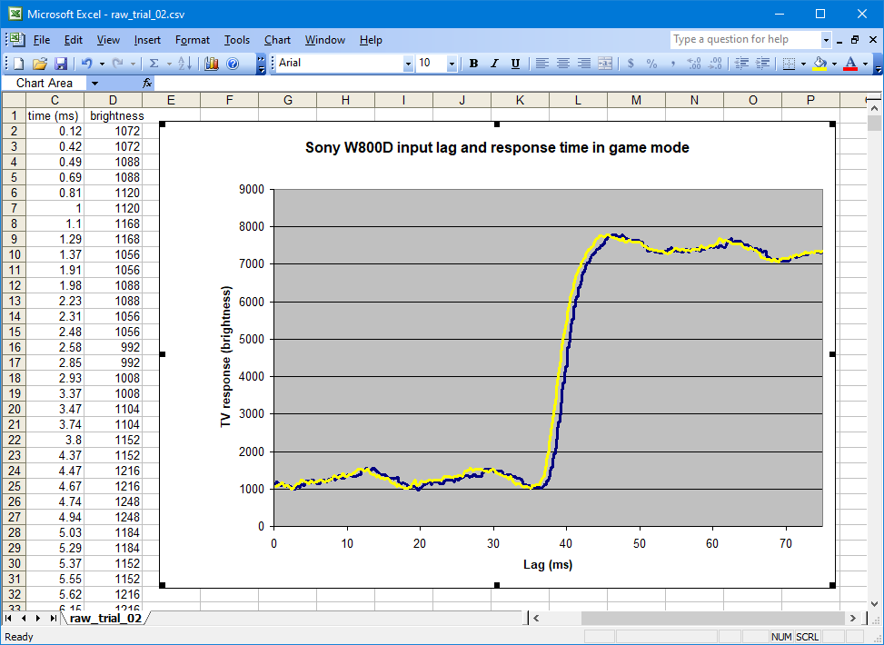Select the chart title text
The image size is (884, 645).
(x=497, y=148)
